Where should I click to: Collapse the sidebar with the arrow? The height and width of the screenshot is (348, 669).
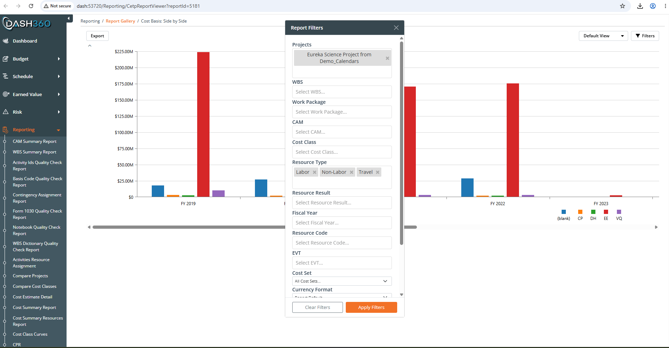[69, 18]
